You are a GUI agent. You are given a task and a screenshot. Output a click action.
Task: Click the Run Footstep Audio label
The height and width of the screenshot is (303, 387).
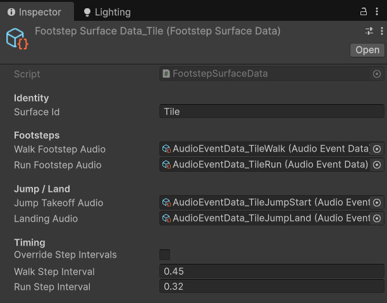[x=58, y=165]
